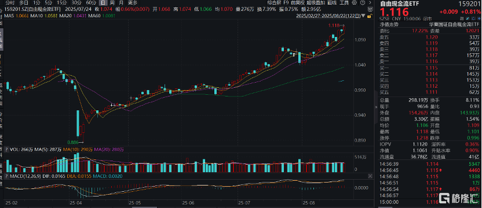
Task: Click the MACD indicator help question mark
Action: 6,176
